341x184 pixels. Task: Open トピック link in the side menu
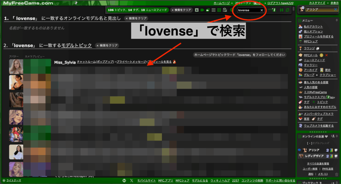click(322, 102)
